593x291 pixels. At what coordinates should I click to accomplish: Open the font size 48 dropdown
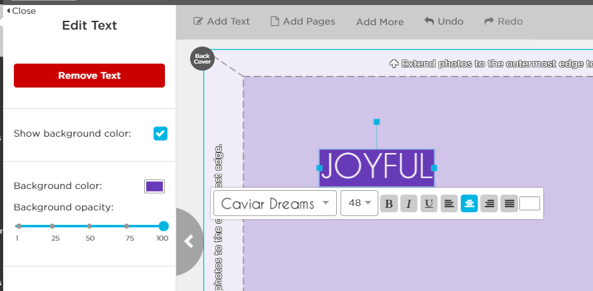359,203
